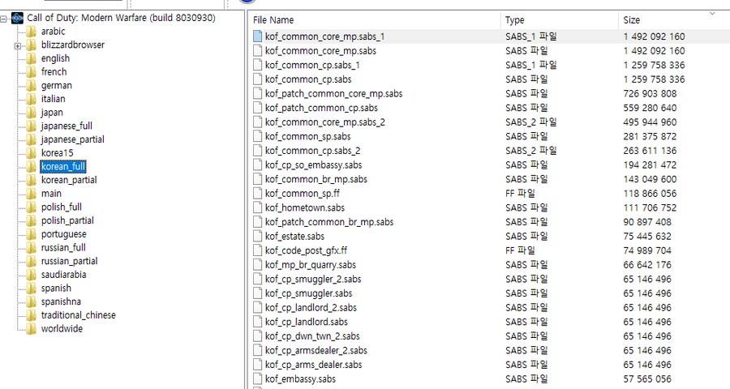The height and width of the screenshot is (389, 730).
Task: Select the italian folder icon
Action: coord(31,99)
